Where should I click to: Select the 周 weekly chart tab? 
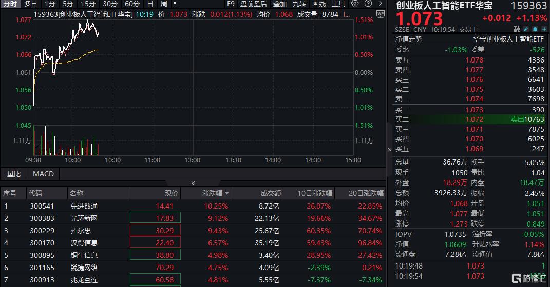coord(164,4)
